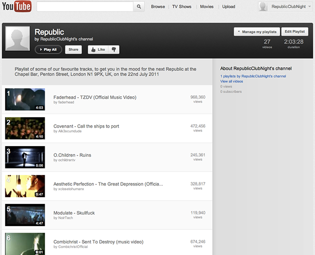Click title 'Faderhead - TZDV (Official Music Video)'
The image size is (315, 255).
click(95, 97)
